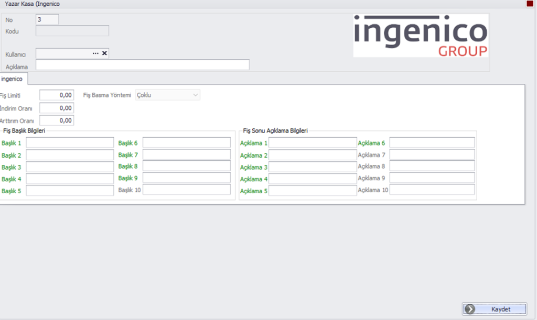Switch to the ingenico tab
Image resolution: width=537 pixels, height=320 pixels.
(13, 79)
